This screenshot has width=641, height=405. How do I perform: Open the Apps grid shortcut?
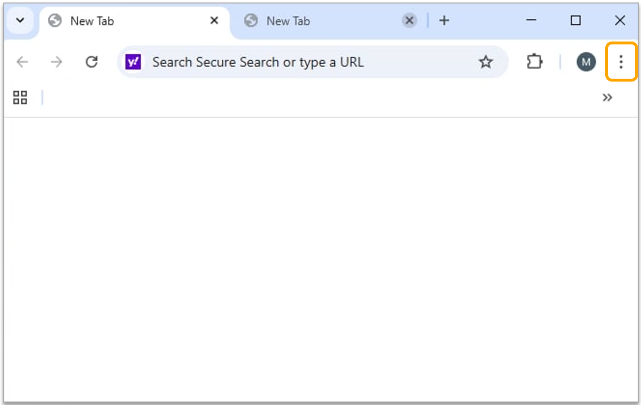(20, 98)
